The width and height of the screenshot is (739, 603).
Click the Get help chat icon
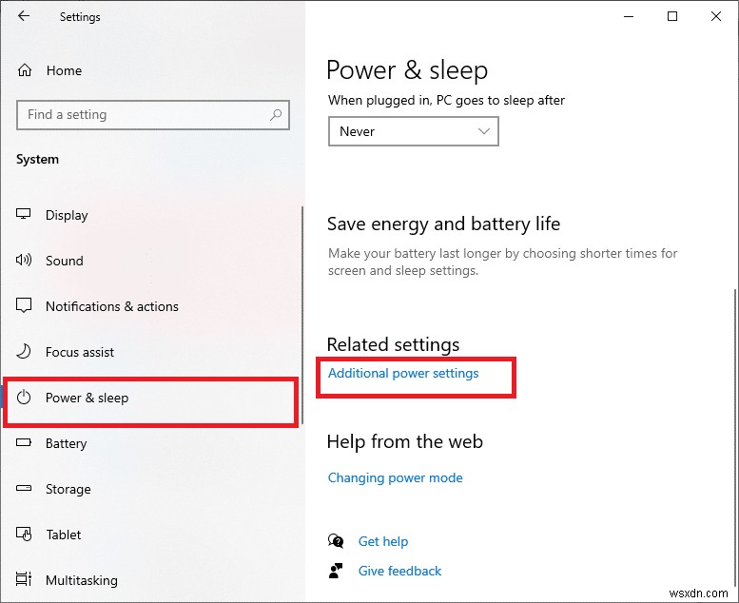(335, 541)
